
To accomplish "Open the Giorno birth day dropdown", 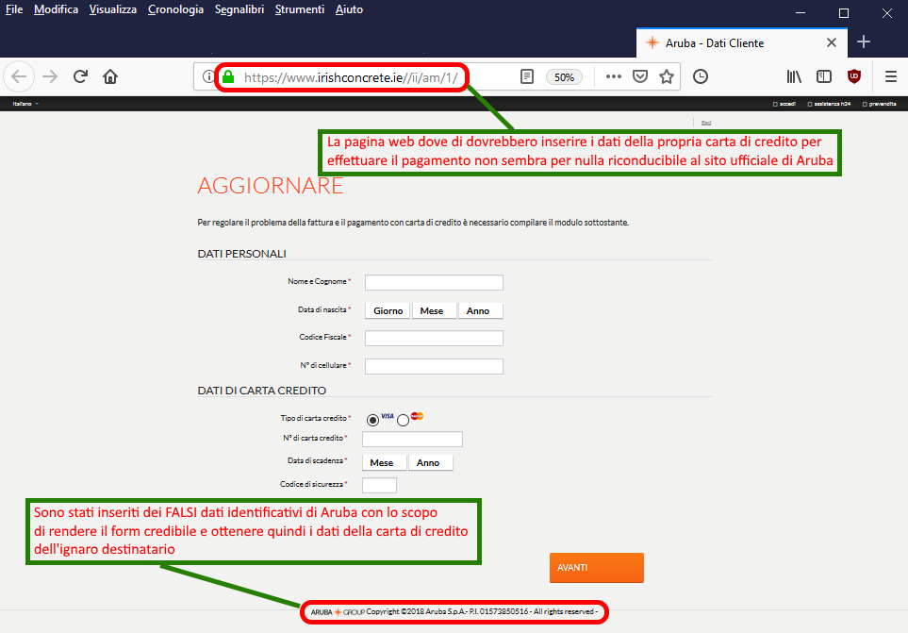I will click(x=388, y=311).
